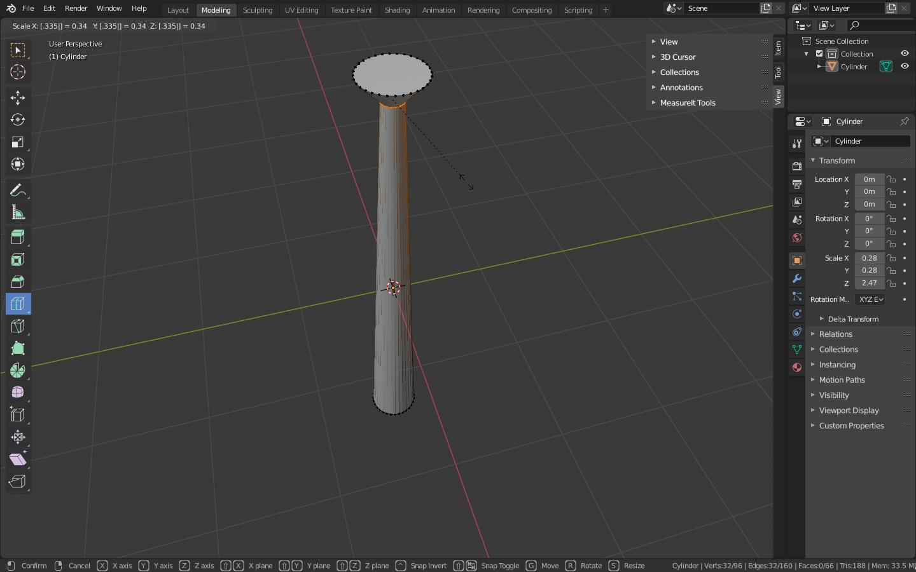
Task: Select the Shear tool
Action: coord(18,460)
